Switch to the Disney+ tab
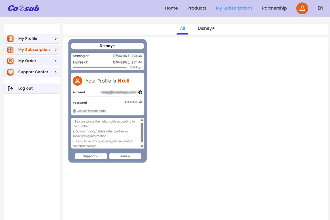This screenshot has height=220, width=330. (x=206, y=28)
